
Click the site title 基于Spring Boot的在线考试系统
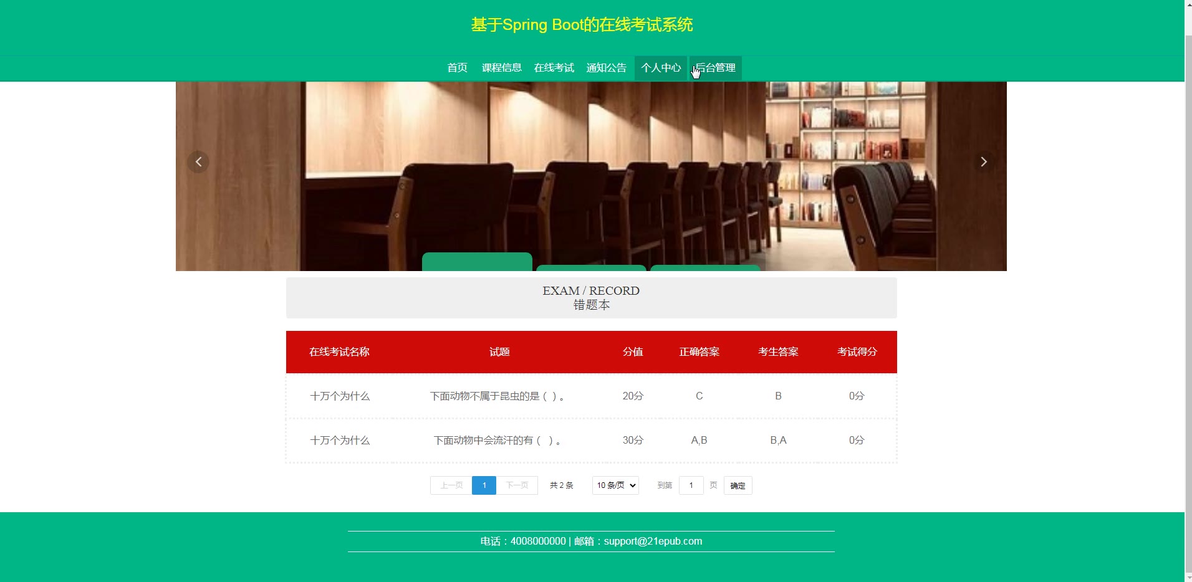point(582,25)
